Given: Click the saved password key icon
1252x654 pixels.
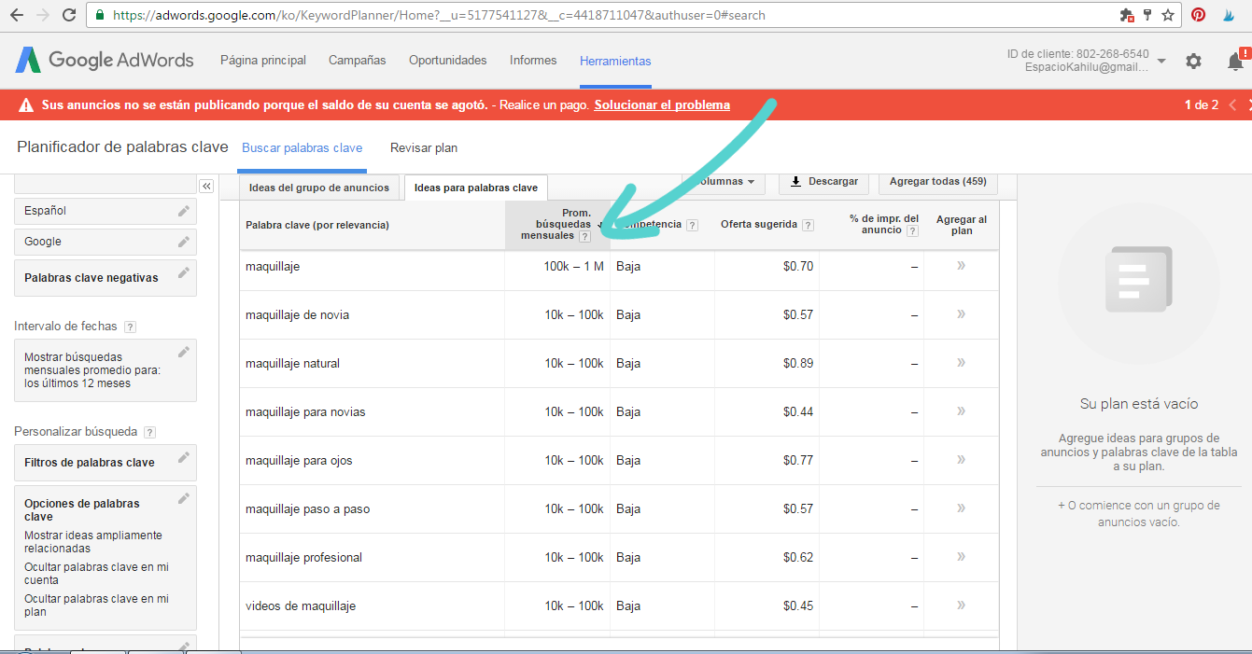Looking at the screenshot, I should tap(1147, 15).
